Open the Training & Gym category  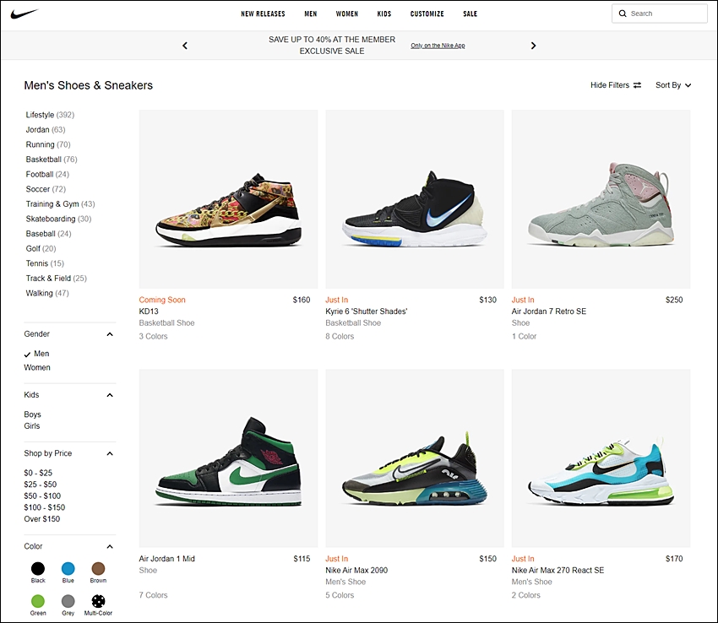61,204
